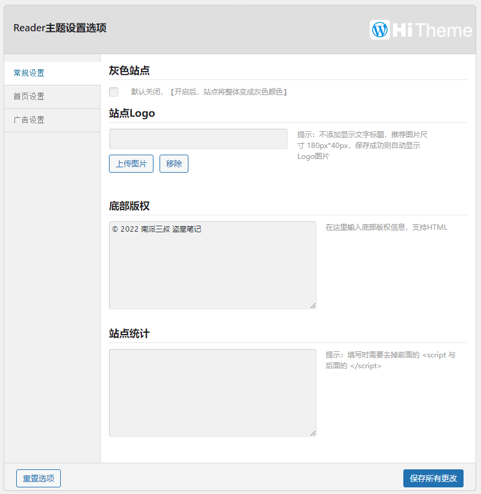Save with the 保存所有更改 button

(433, 478)
